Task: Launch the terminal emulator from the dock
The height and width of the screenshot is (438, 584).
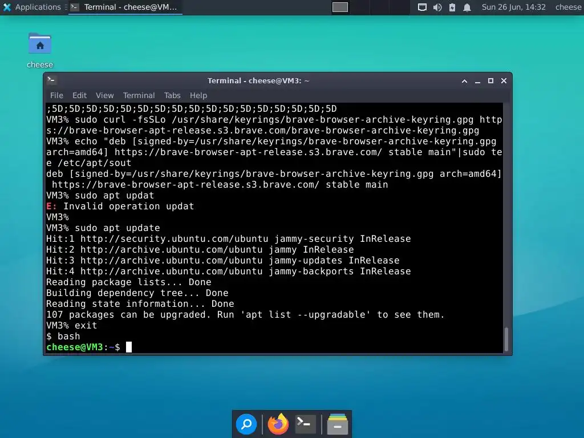Action: (305, 424)
